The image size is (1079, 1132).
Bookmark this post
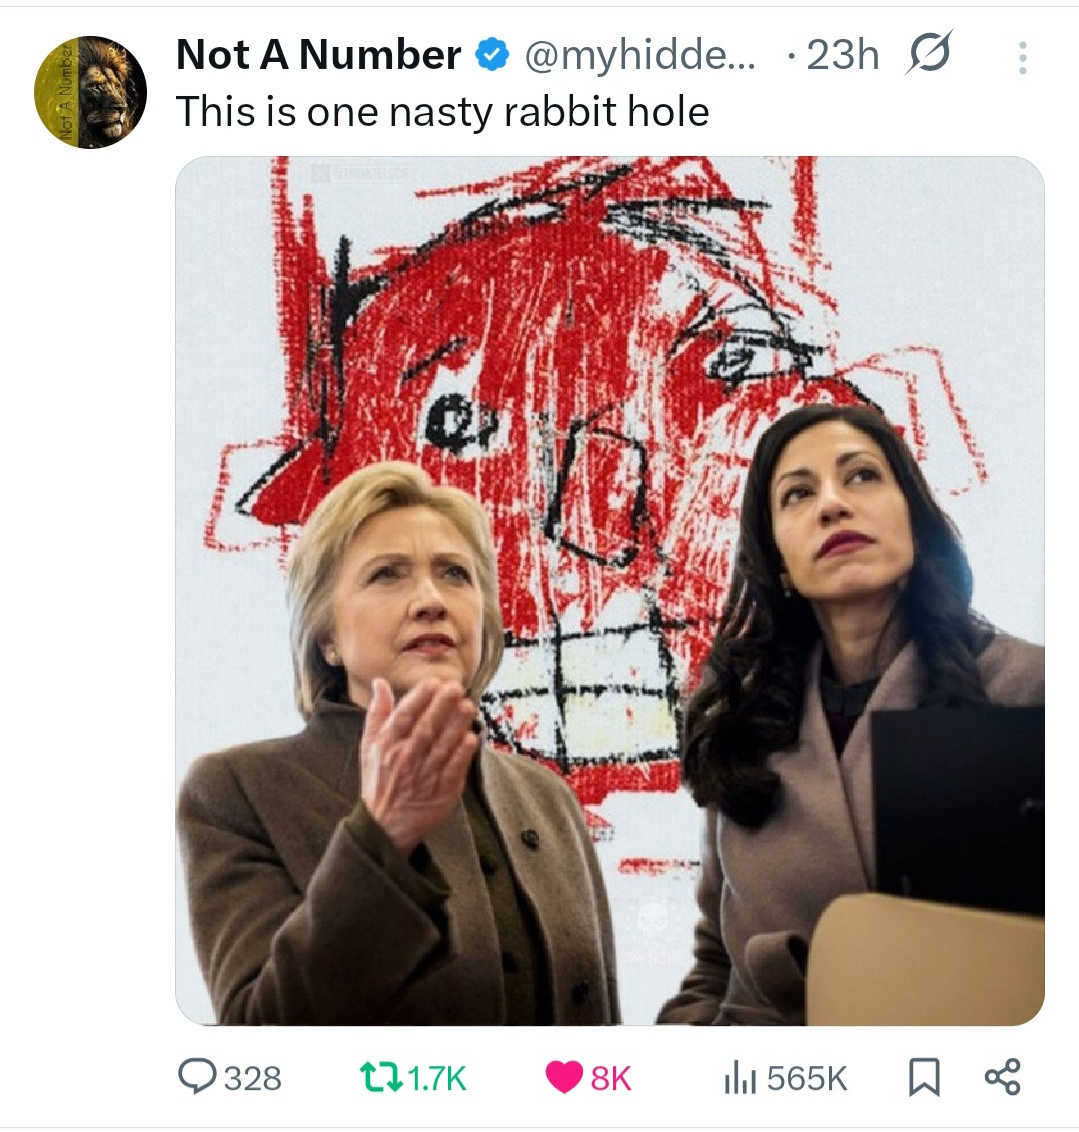[x=924, y=1077]
